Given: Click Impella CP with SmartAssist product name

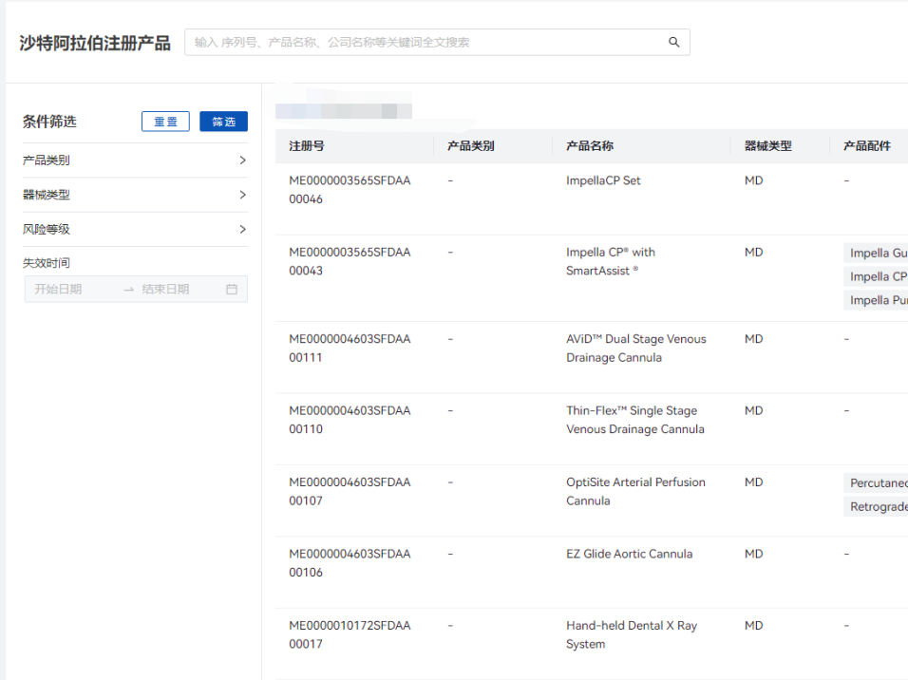Looking at the screenshot, I should pyautogui.click(x=611, y=262).
